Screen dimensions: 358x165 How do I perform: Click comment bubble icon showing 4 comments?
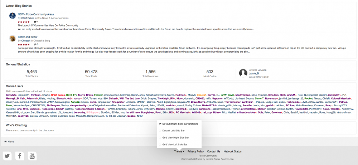pyautogui.click(x=35, y=22)
